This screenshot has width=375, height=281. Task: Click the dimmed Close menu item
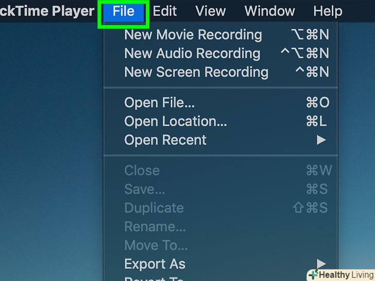click(x=220, y=170)
